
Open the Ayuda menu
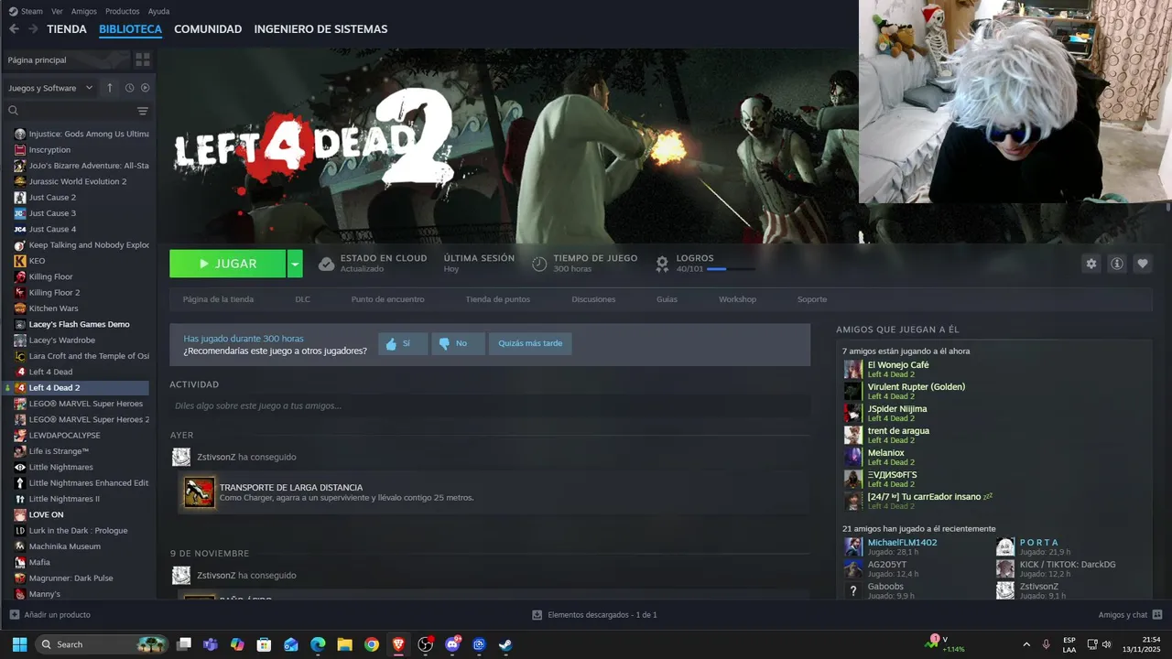[x=158, y=11]
